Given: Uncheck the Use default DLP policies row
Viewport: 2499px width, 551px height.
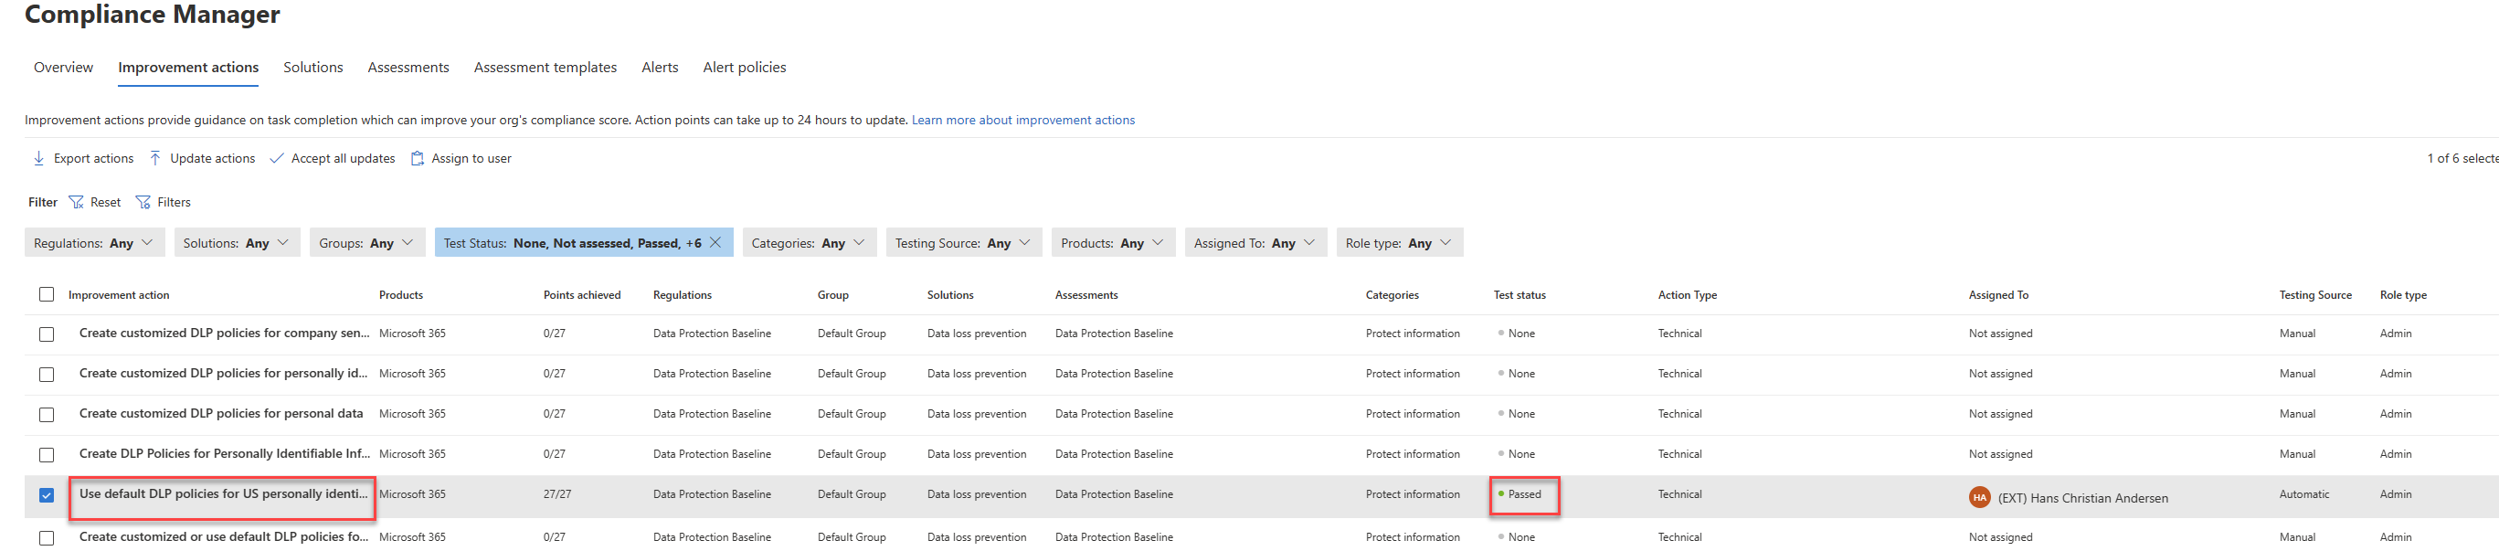Looking at the screenshot, I should tap(47, 494).
